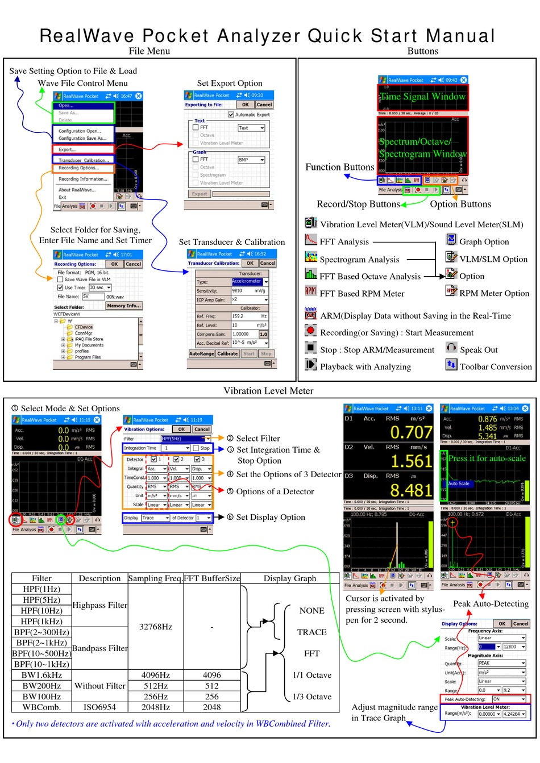Enable Save Wave File in VLM
Viewport: 540px width, 763px height.
click(x=60, y=280)
